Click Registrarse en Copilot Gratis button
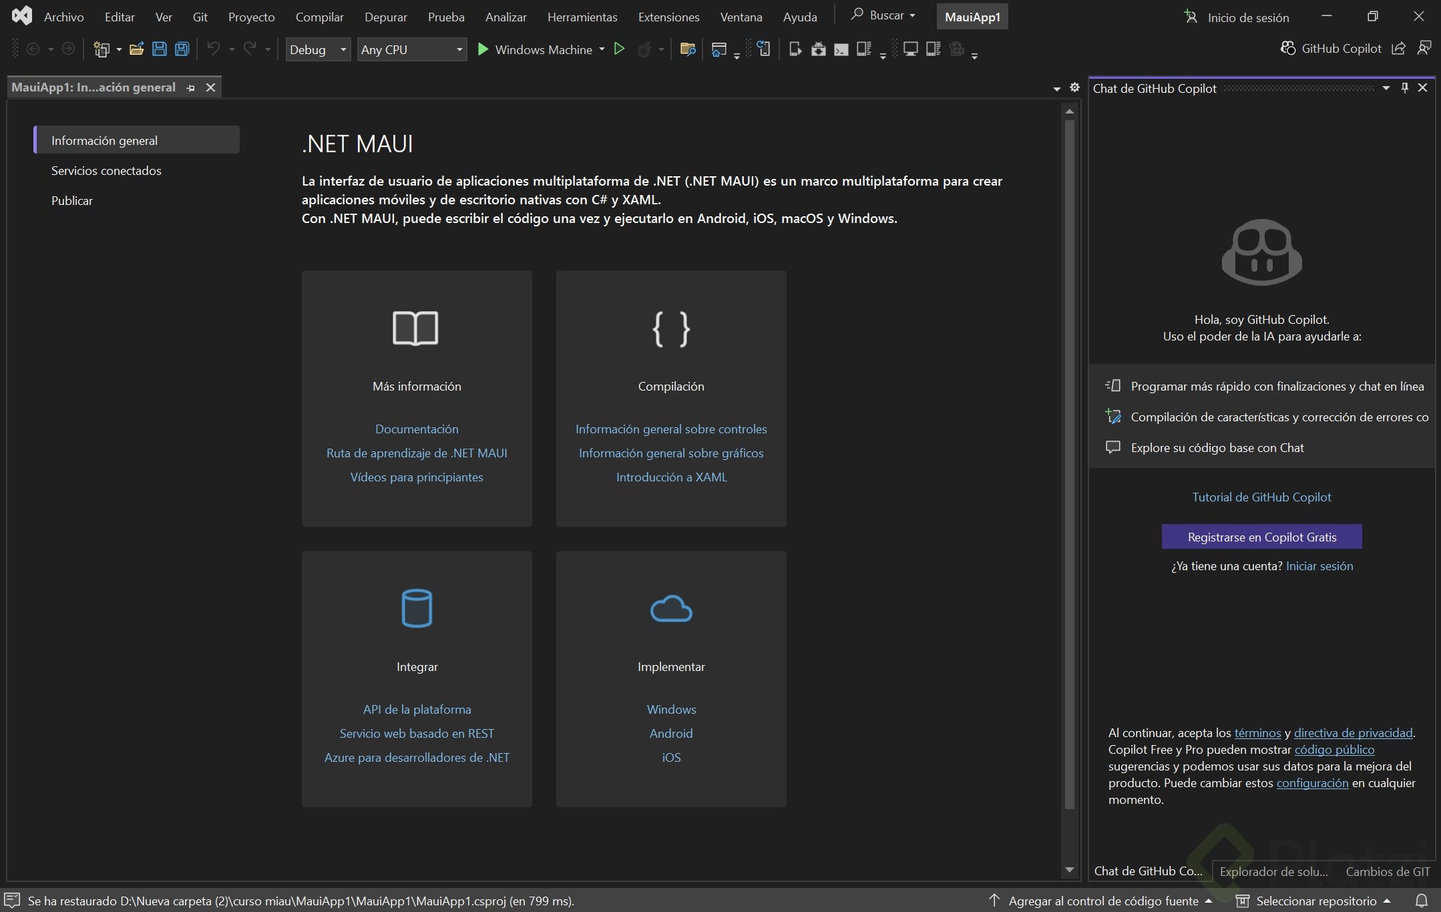Image resolution: width=1441 pixels, height=912 pixels. click(x=1261, y=537)
